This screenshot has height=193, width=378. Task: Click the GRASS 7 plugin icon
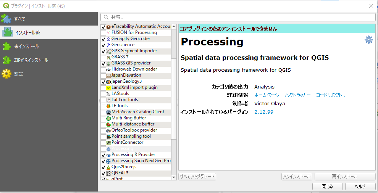click(108, 57)
